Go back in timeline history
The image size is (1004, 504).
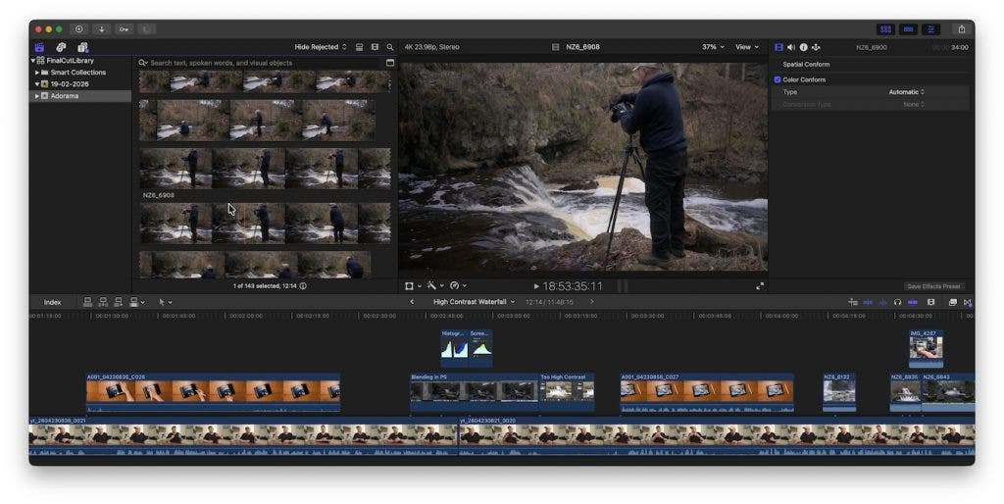pos(412,302)
